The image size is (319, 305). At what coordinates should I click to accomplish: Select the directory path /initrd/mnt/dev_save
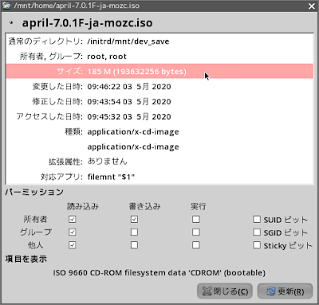click(x=128, y=41)
